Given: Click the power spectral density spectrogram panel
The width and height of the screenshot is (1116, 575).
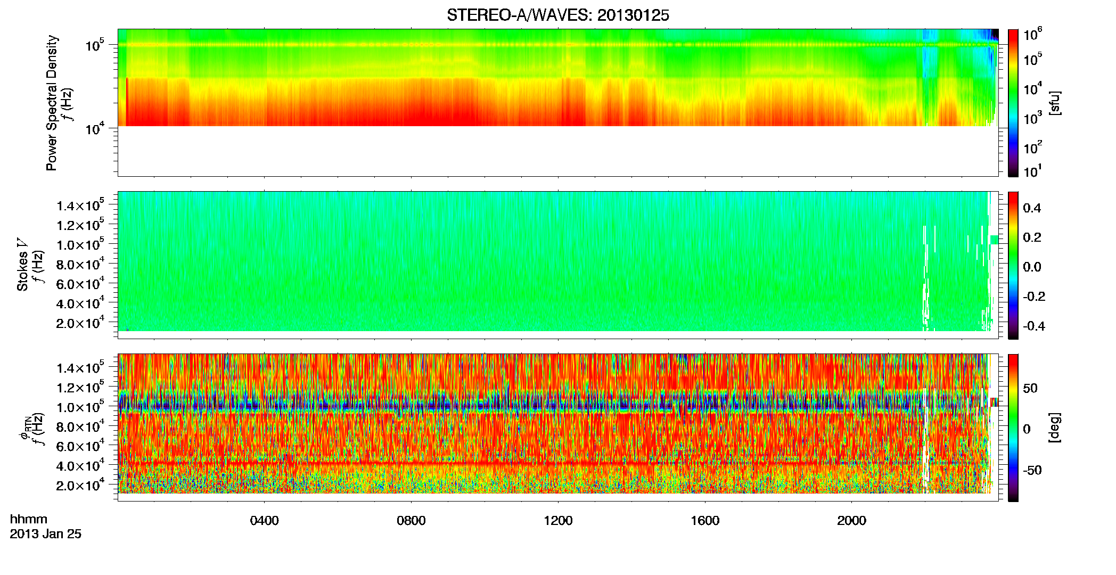Looking at the screenshot, I should (x=557, y=102).
